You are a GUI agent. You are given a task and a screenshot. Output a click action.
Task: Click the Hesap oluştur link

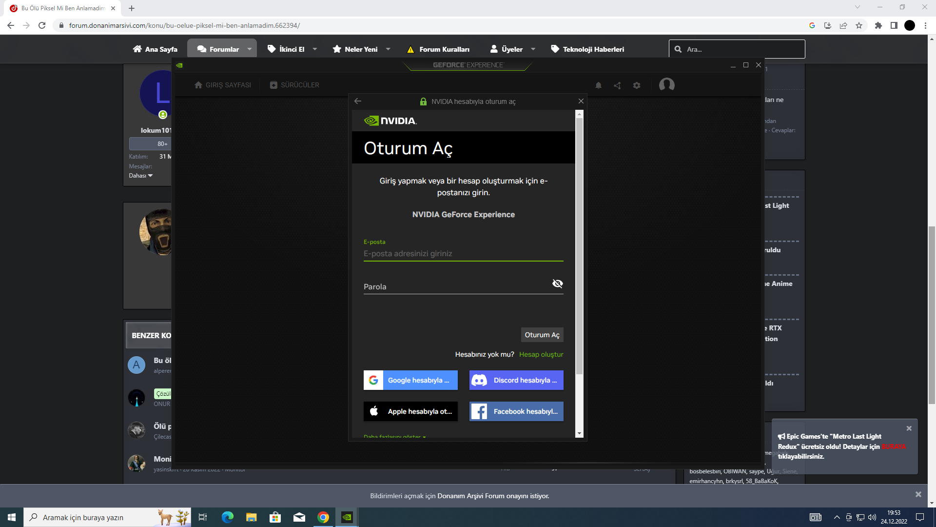[x=541, y=354]
